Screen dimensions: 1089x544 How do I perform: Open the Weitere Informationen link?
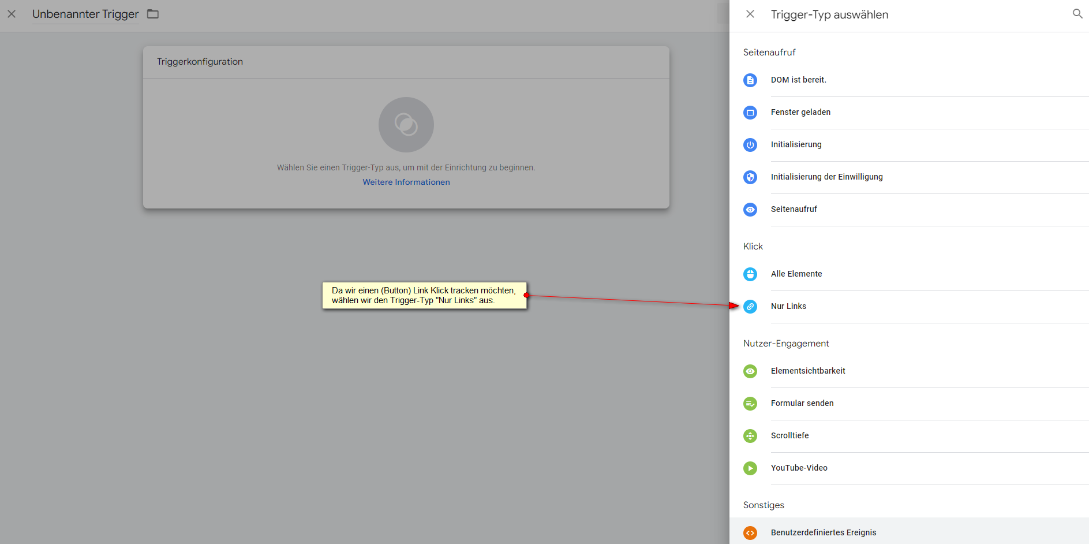pyautogui.click(x=406, y=182)
